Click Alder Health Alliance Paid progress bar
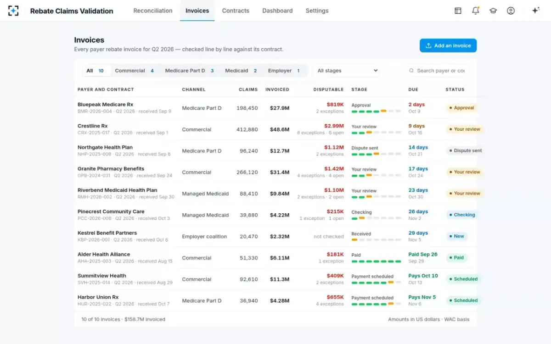Image resolution: width=551 pixels, height=344 pixels. tap(376, 261)
